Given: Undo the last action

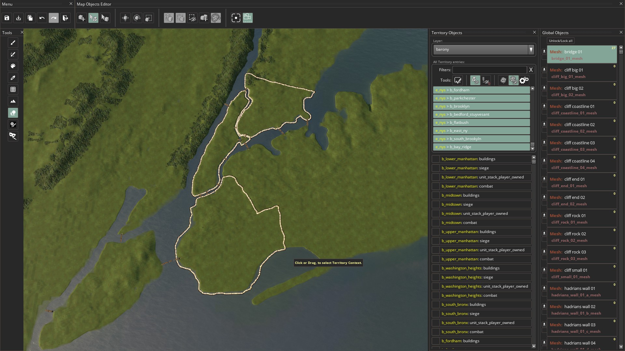Looking at the screenshot, I should point(42,18).
